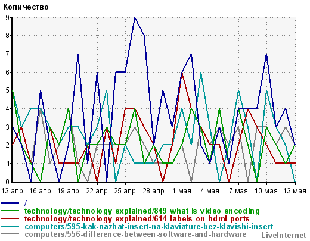Click the blue line peak at value 9
Image resolution: width=310 pixels, height=241 pixels.
135,18
